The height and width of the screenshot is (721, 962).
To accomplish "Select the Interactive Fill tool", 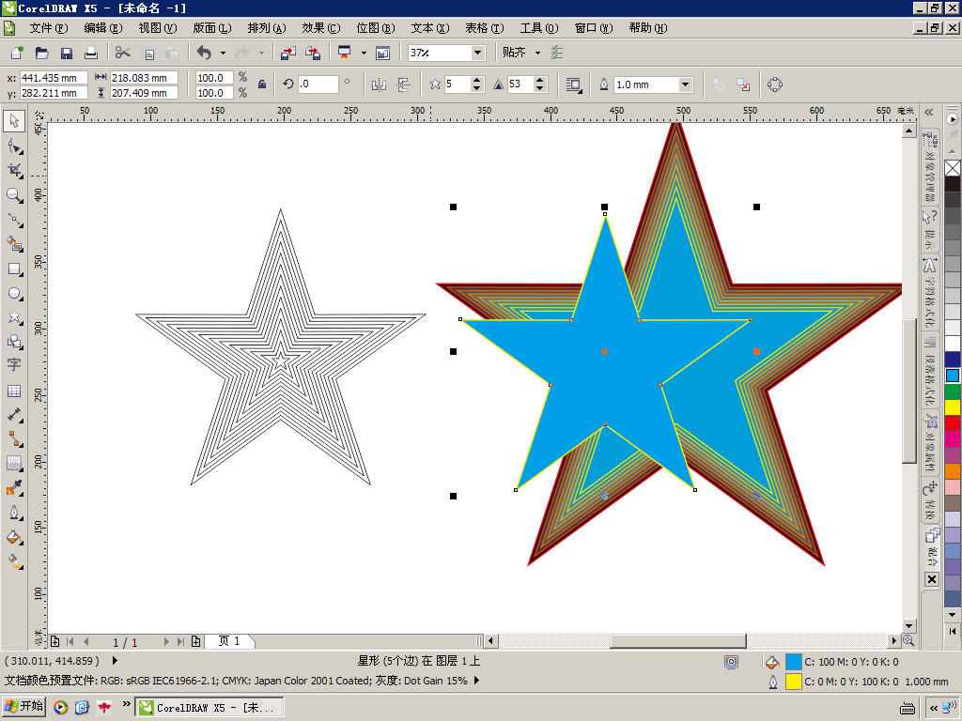I will click(x=15, y=561).
